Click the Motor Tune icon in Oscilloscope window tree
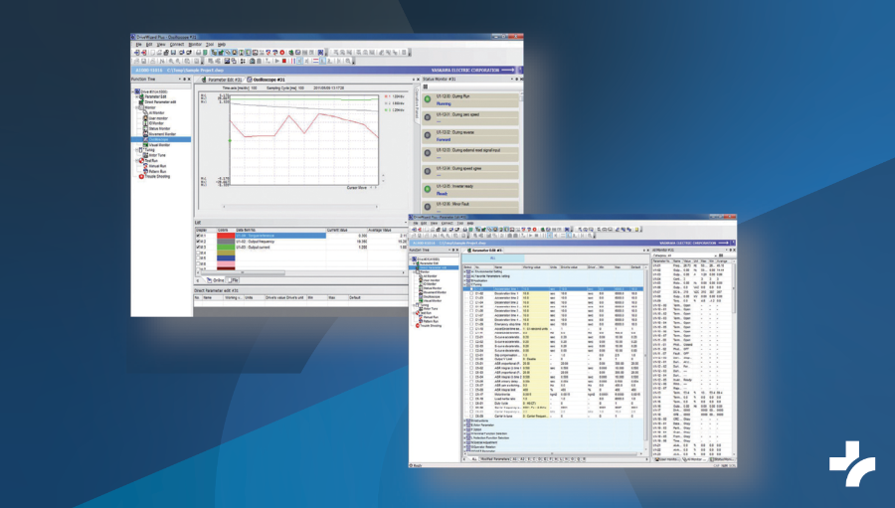 [145, 155]
